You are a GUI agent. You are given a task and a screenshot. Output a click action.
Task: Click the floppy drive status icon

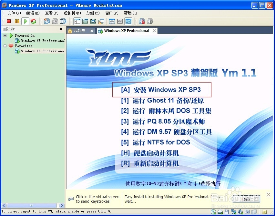pos(227,212)
